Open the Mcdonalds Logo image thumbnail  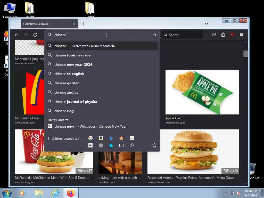point(30,92)
